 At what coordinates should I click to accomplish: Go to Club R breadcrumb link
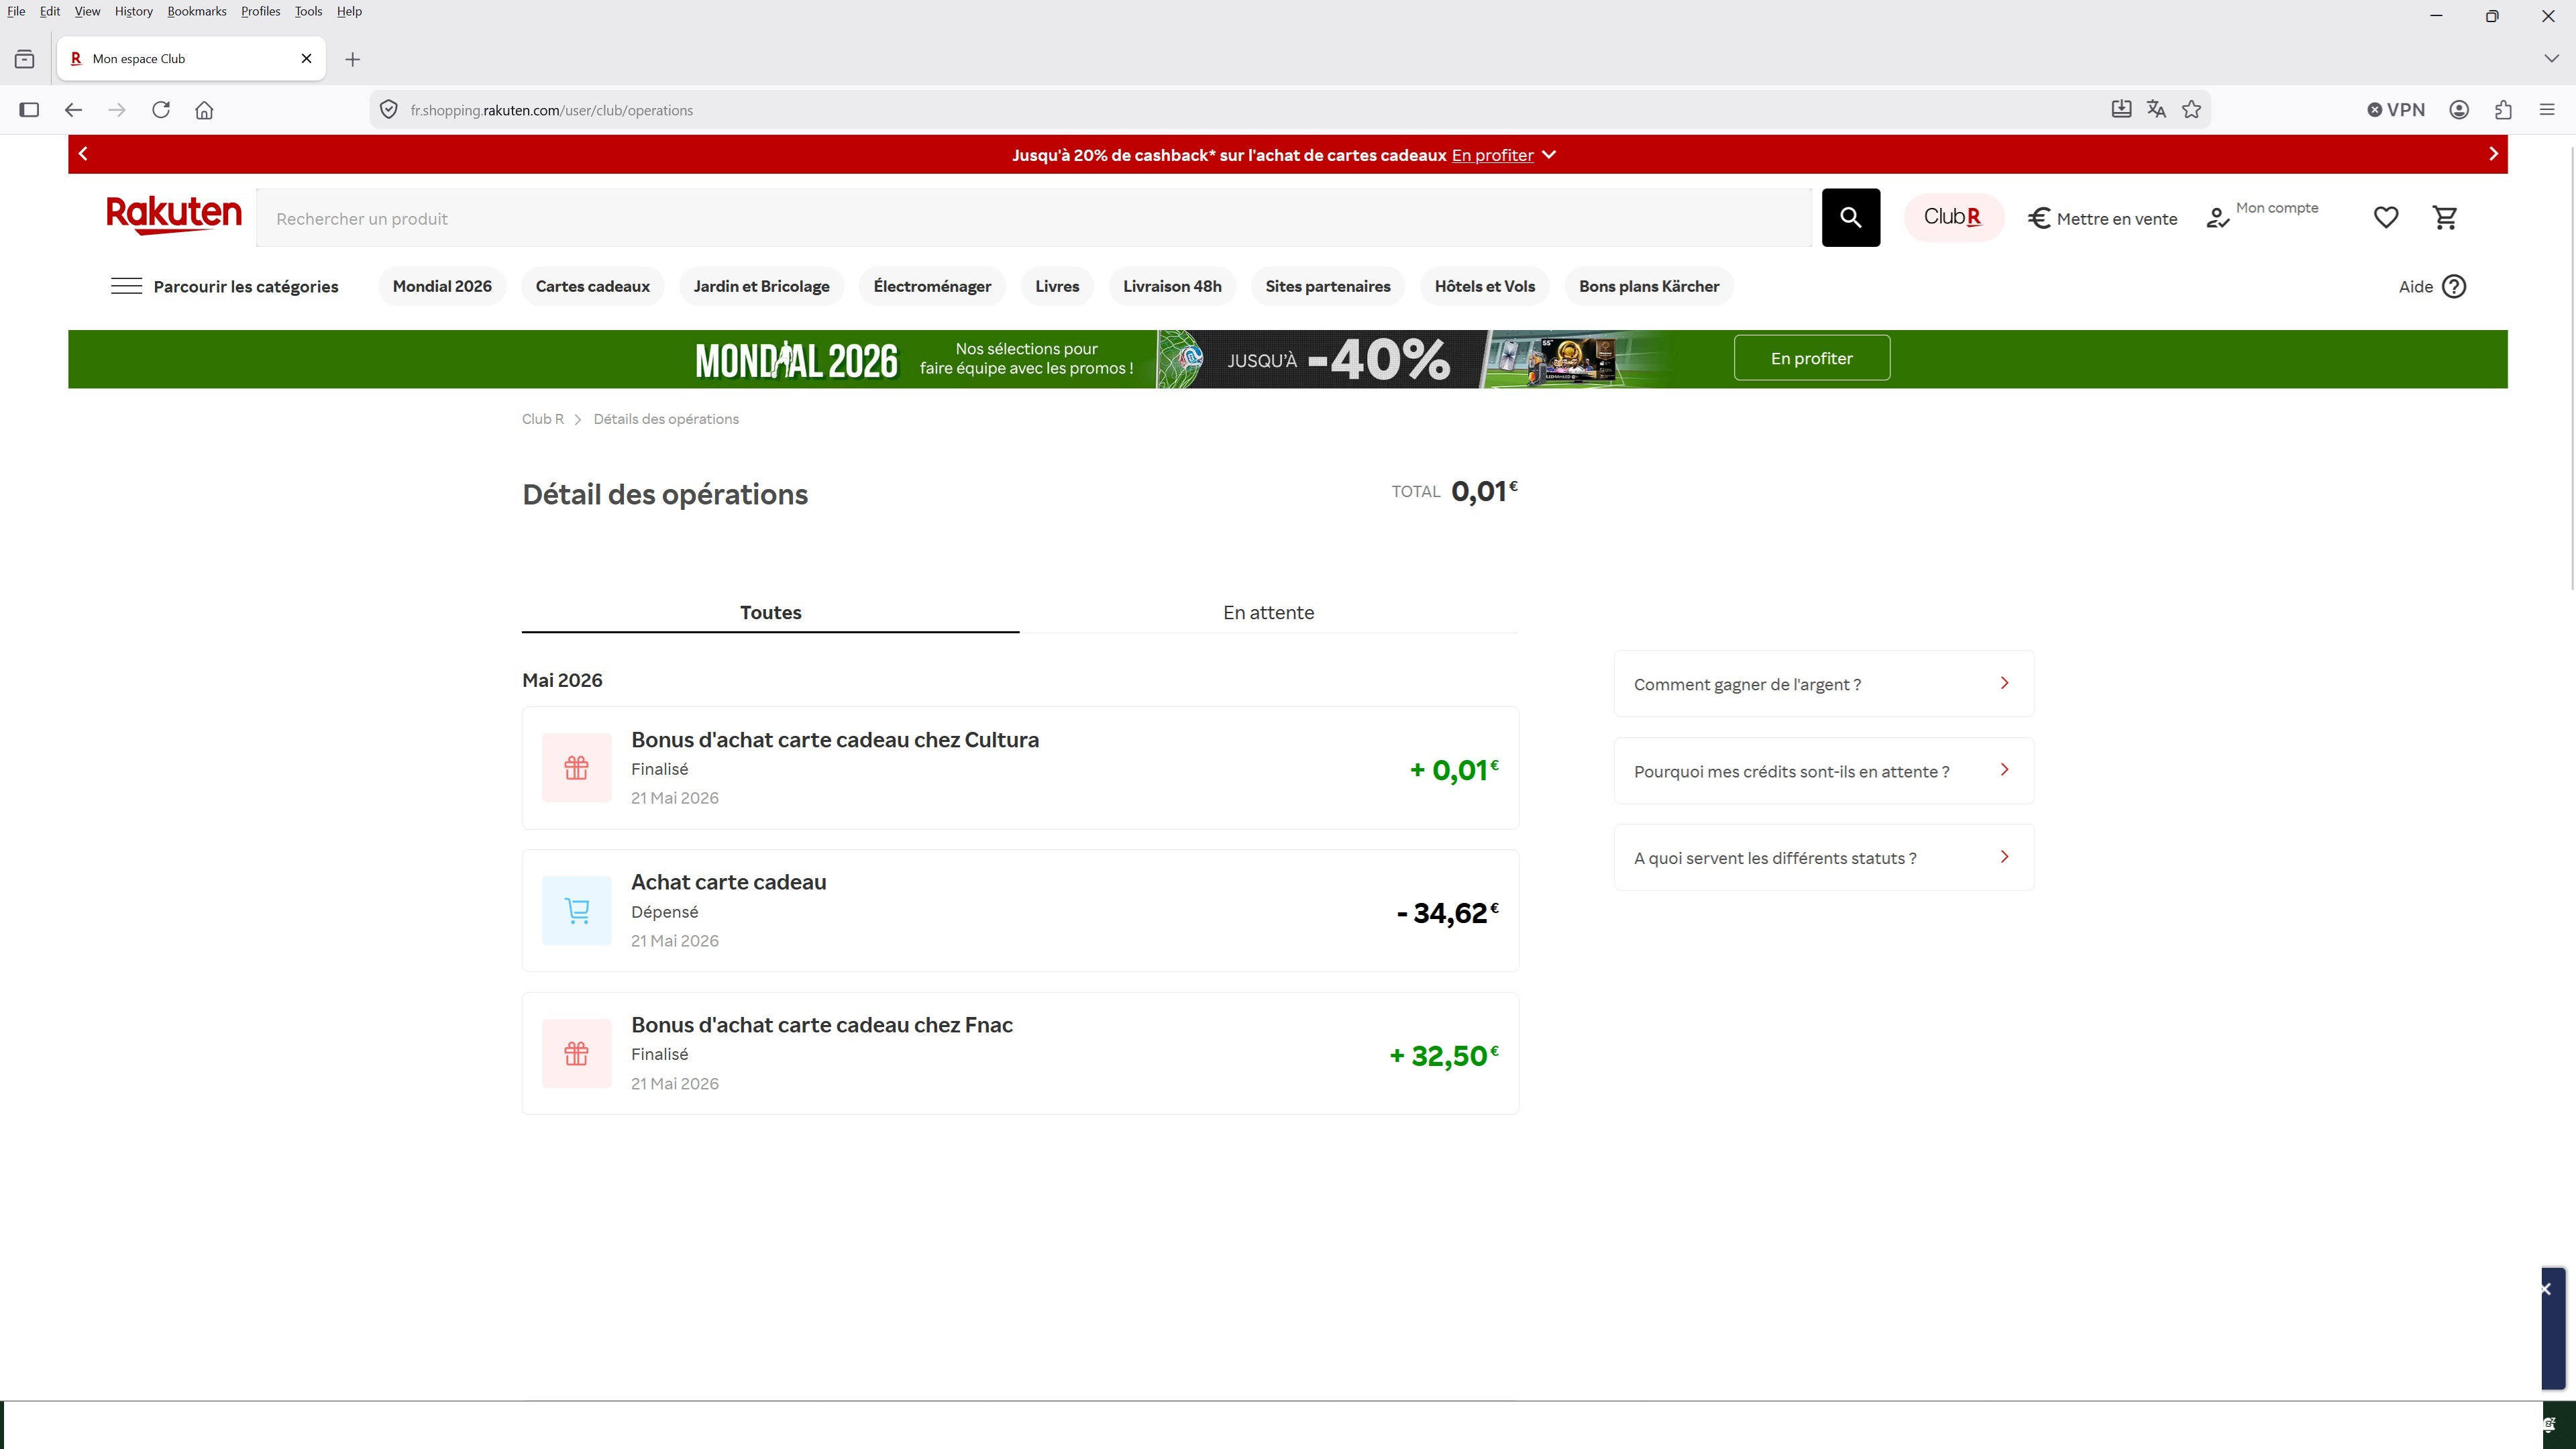click(x=543, y=419)
